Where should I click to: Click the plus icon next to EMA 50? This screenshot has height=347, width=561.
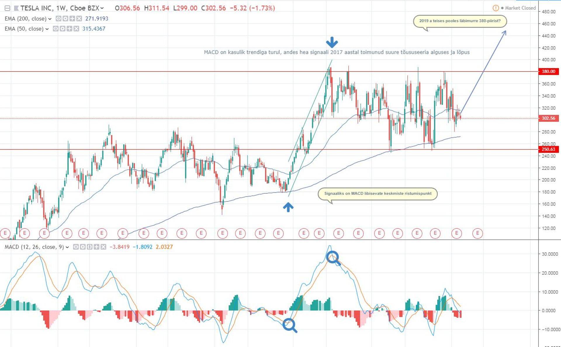click(x=69, y=29)
